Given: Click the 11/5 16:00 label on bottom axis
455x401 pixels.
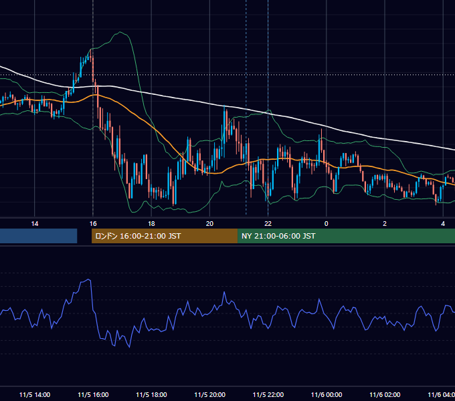Looking at the screenshot, I should point(93,394).
